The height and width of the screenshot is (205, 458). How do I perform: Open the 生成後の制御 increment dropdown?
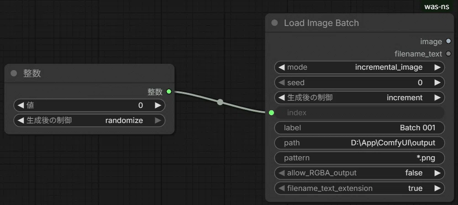coord(359,97)
